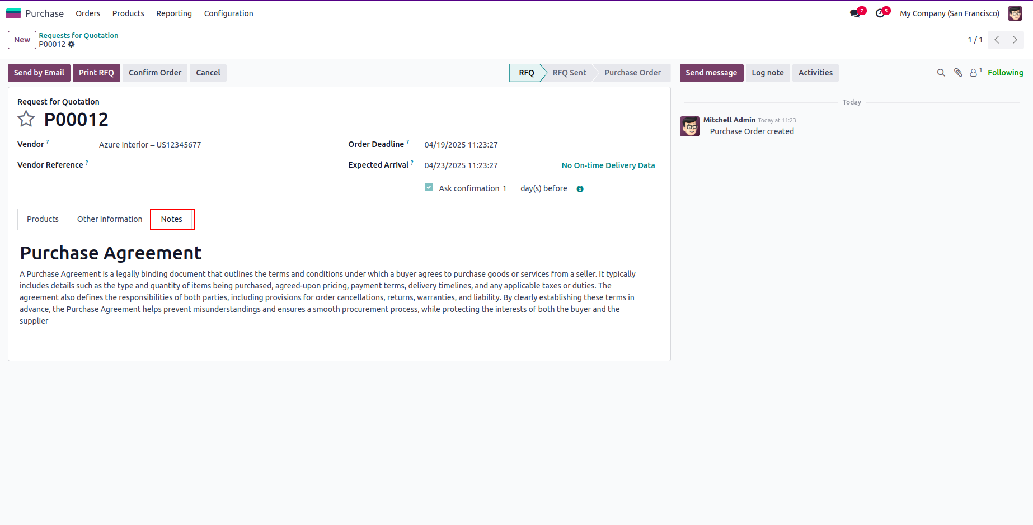This screenshot has height=525, width=1033.
Task: Go to the previous record arrow
Action: point(997,40)
